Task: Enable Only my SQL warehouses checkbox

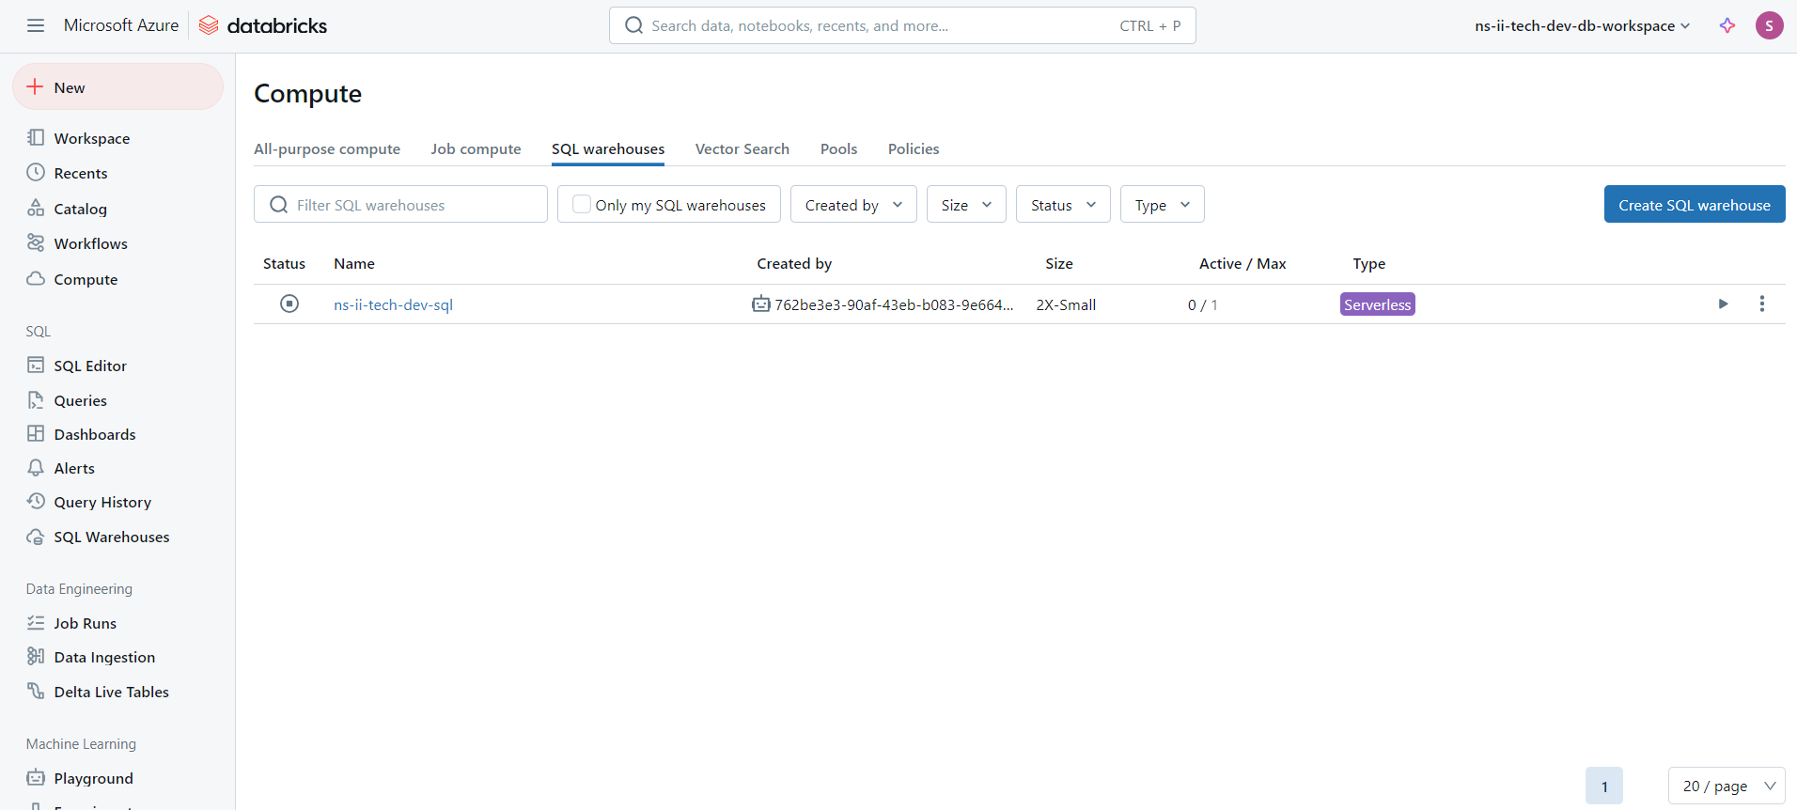Action: [582, 204]
